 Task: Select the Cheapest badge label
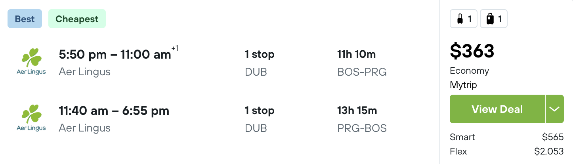(x=77, y=19)
